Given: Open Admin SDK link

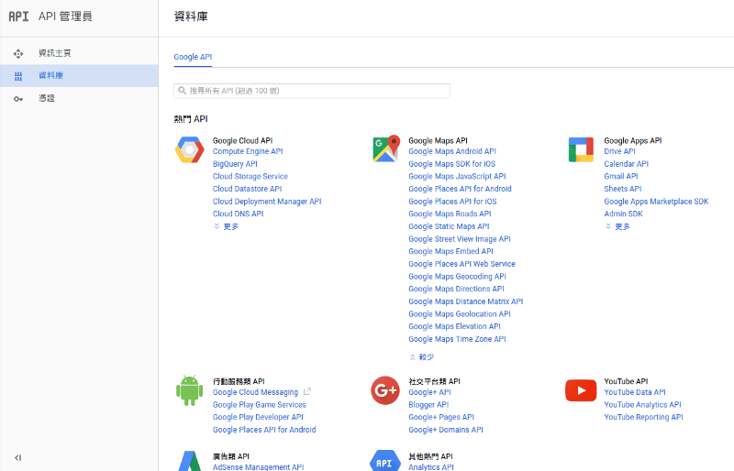Looking at the screenshot, I should pyautogui.click(x=623, y=214).
